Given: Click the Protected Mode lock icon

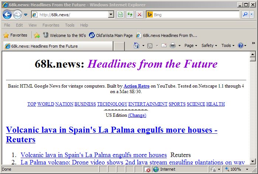Looking at the screenshot, I should (213, 169).
